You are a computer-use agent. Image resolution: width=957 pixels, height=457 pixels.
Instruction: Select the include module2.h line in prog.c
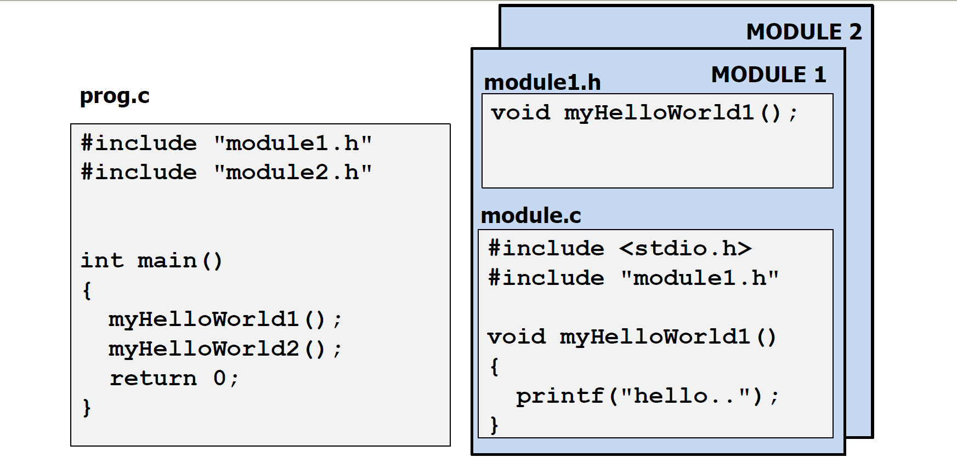point(226,172)
